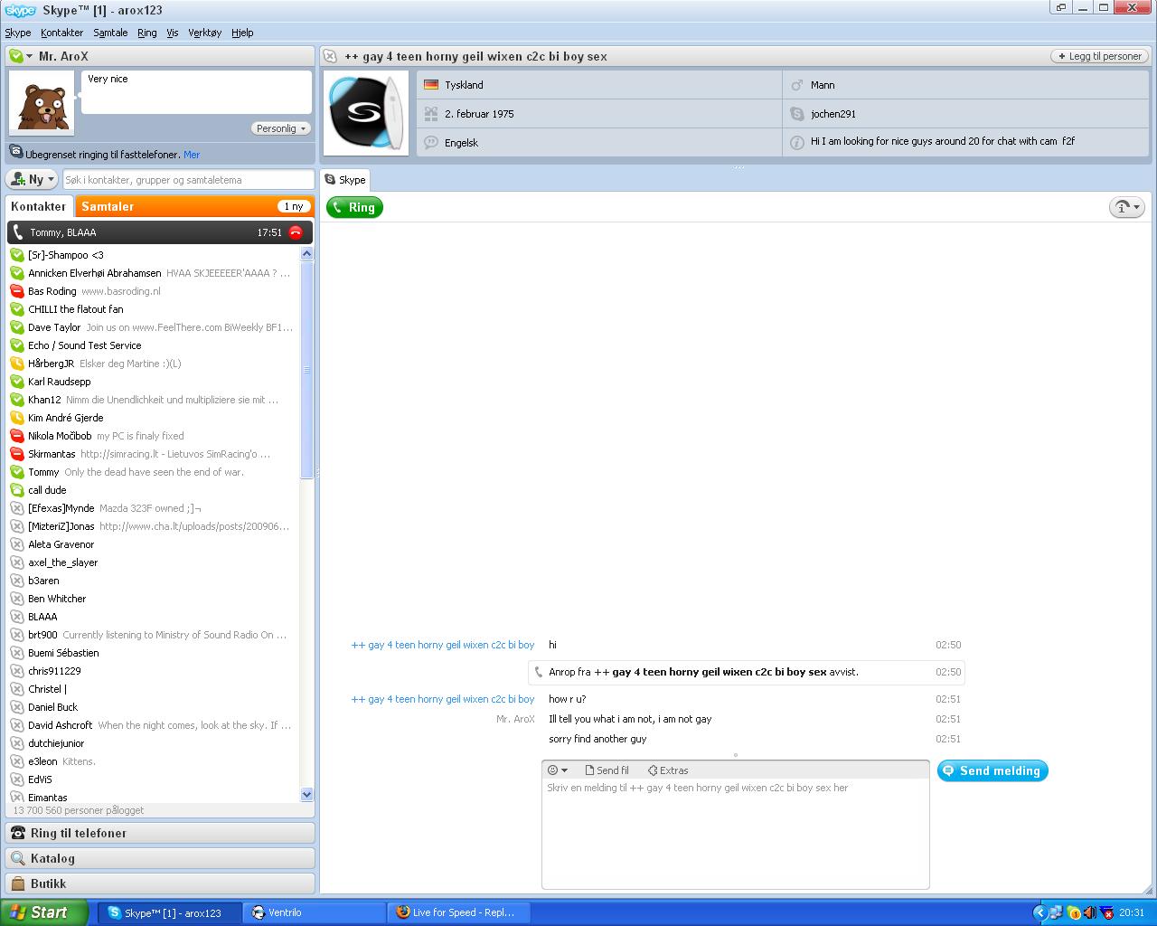Open the Send fil attachment option
Viewport: 1157px width, 926px height.
pyautogui.click(x=607, y=770)
